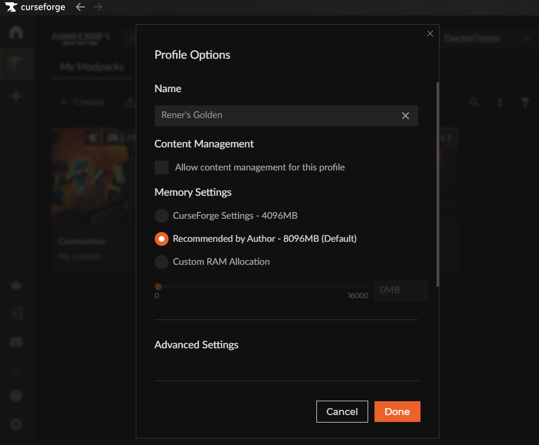Select CurseForge Settings 4096MB option

point(162,216)
